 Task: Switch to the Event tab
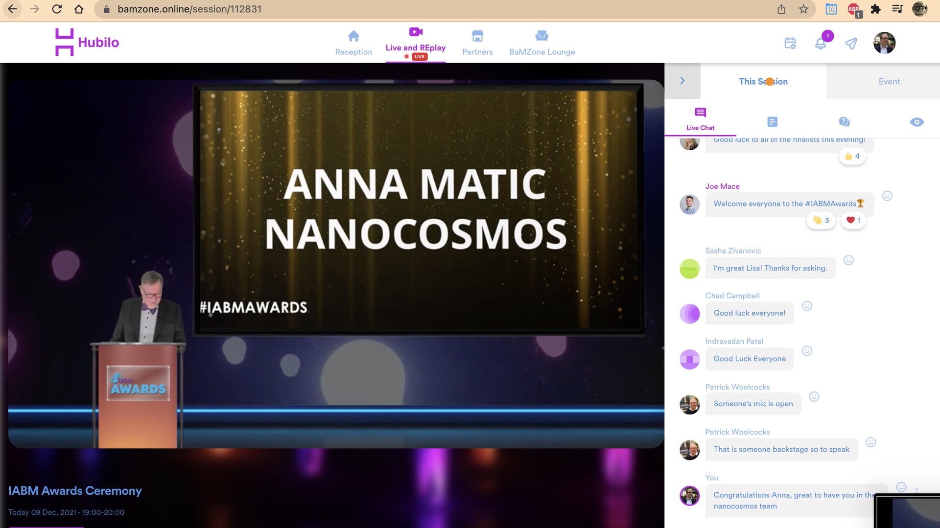[889, 82]
